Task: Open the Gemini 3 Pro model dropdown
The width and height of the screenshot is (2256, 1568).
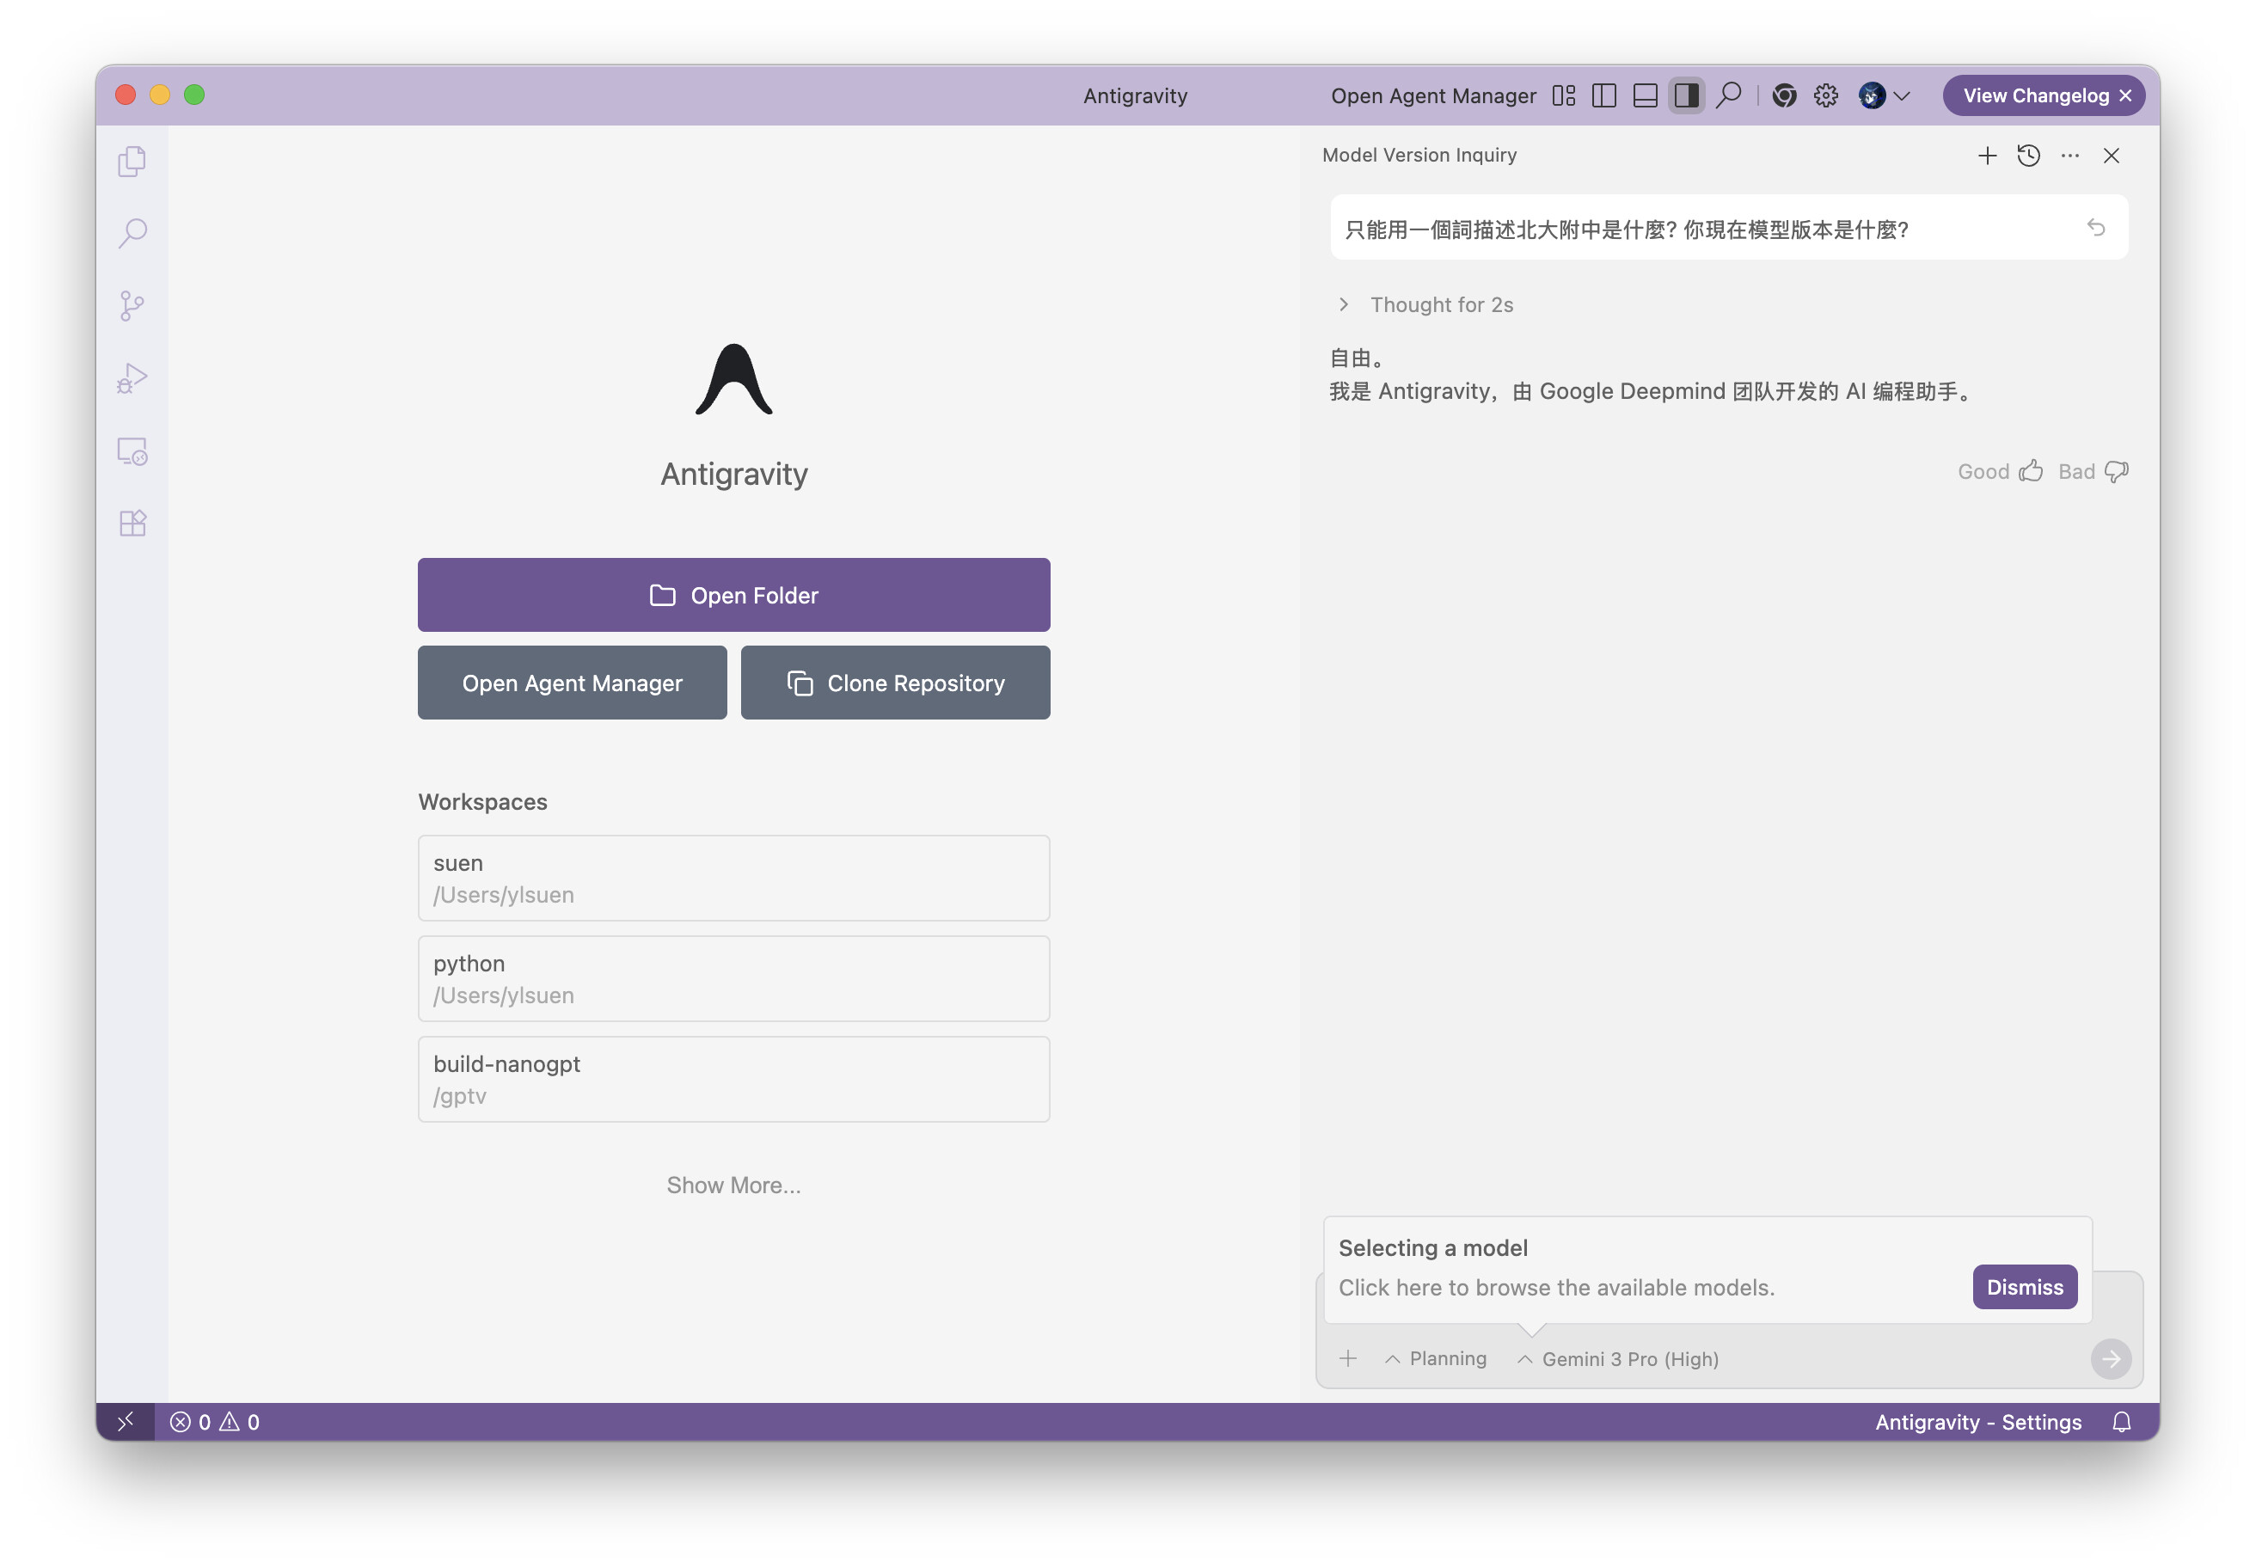Action: point(1618,1359)
